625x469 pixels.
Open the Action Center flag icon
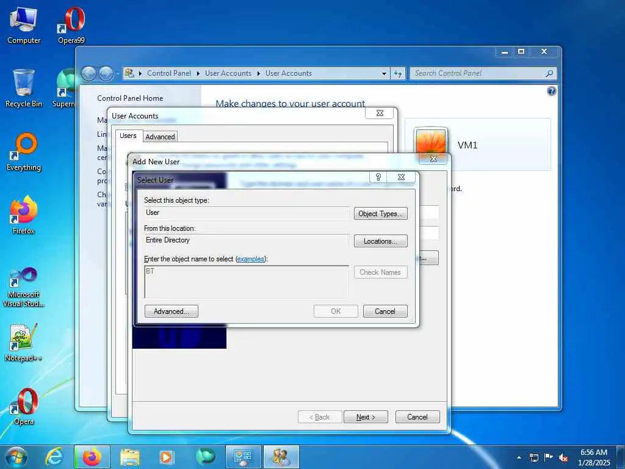549,457
